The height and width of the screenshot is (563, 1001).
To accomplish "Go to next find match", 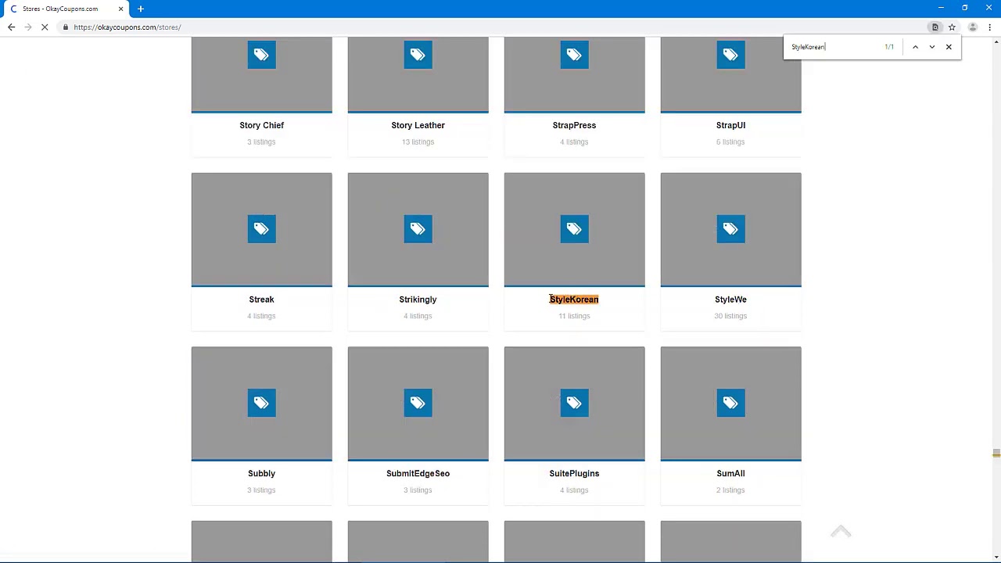I will coord(931,47).
